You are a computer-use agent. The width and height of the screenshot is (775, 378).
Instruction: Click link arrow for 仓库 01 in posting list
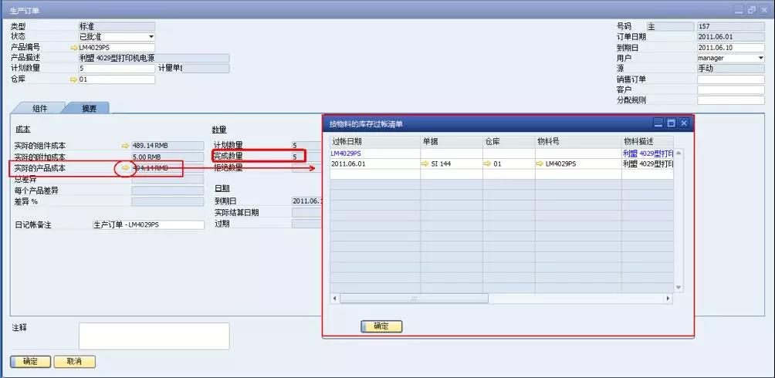488,164
